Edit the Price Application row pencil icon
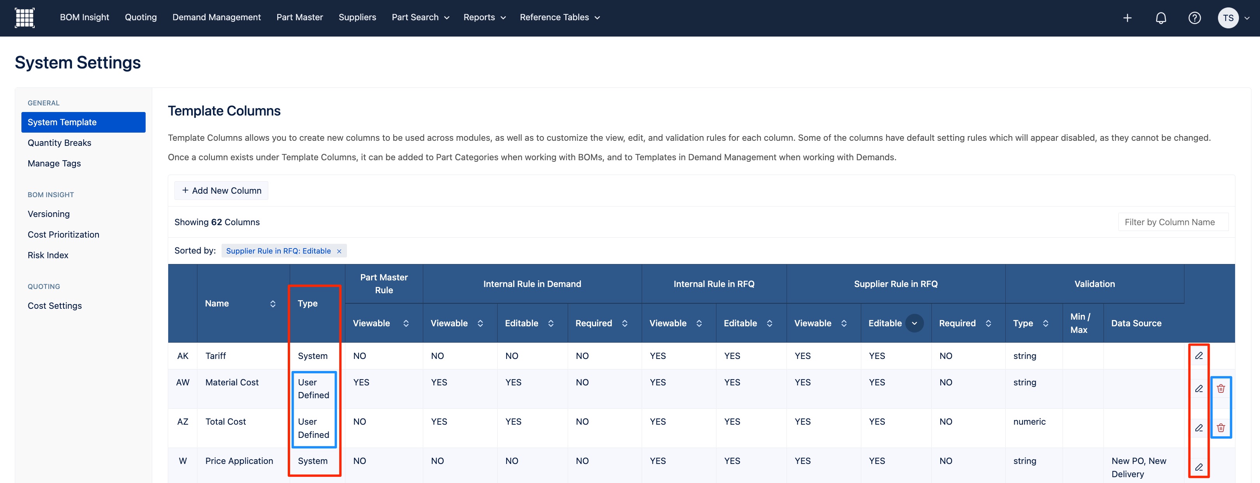 [x=1198, y=467]
